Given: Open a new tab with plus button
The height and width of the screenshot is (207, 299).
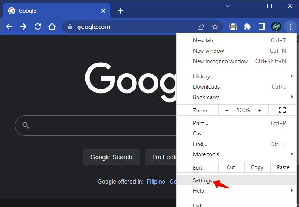Looking at the screenshot, I should [120, 11].
